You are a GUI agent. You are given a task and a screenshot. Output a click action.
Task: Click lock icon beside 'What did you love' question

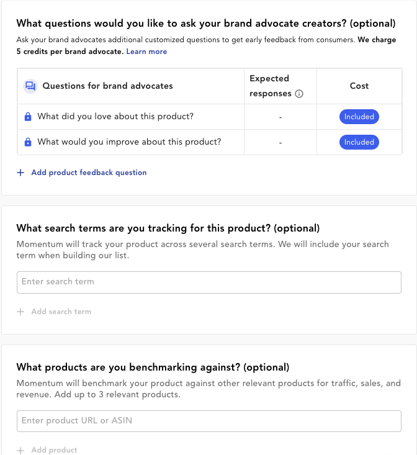coord(28,117)
